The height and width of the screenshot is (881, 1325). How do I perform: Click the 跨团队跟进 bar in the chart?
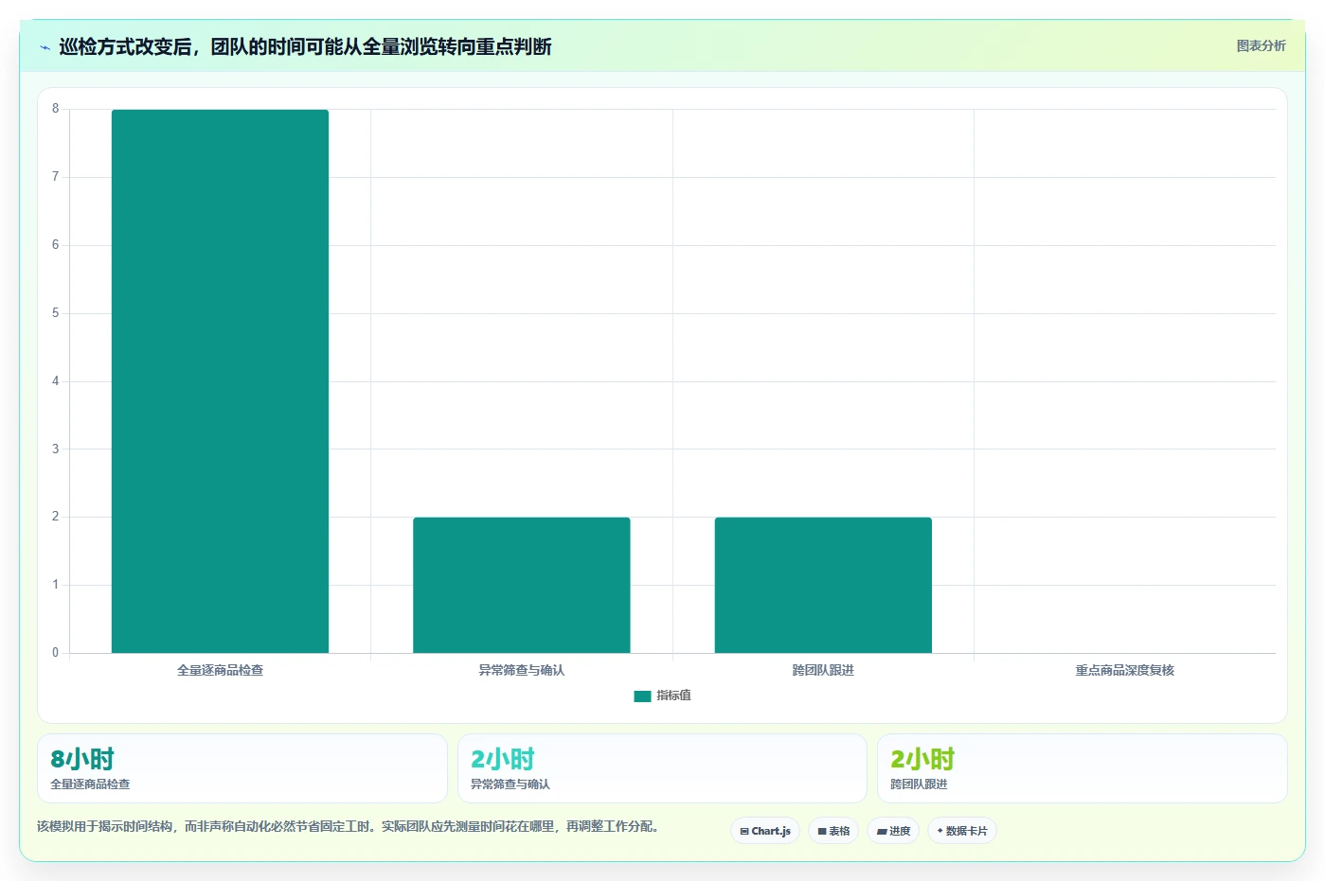tap(823, 585)
